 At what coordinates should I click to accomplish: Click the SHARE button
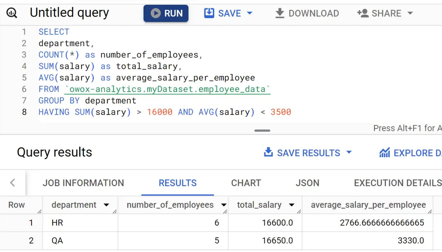(385, 13)
